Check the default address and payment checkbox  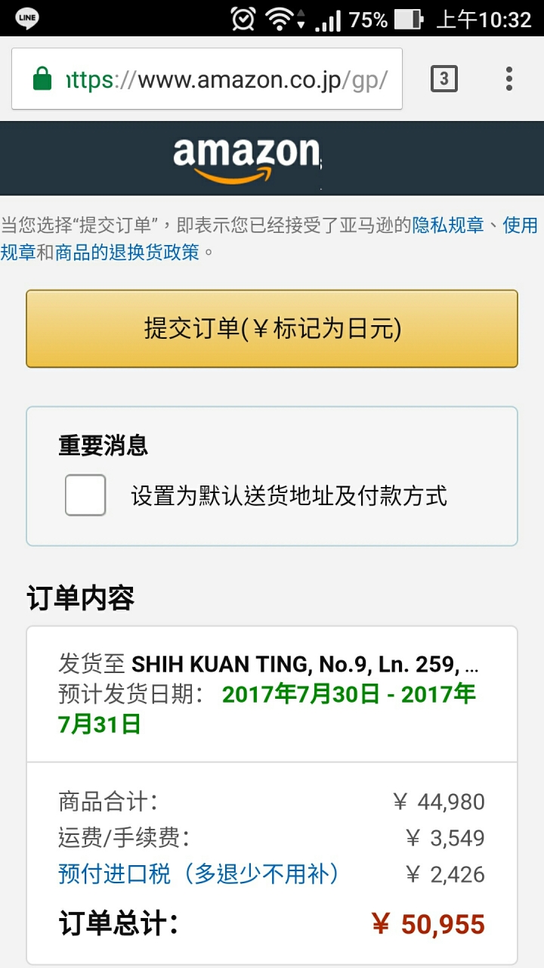85,495
